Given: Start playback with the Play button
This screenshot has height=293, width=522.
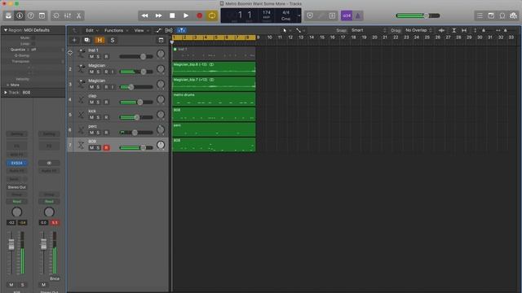Looking at the screenshot, I should point(186,15).
